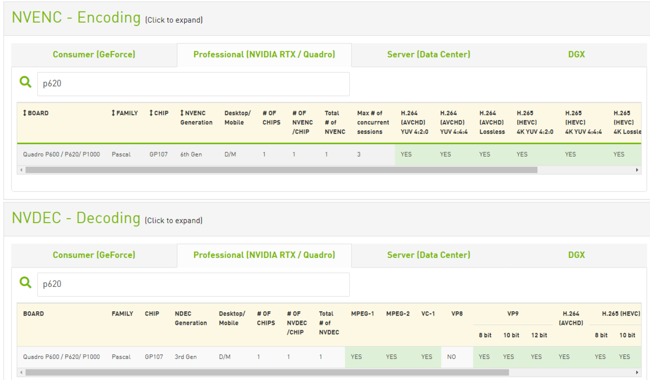Screen dimensions: 650x380
Task: Click left scroll arrow of NVENC table
Action: (21, 170)
